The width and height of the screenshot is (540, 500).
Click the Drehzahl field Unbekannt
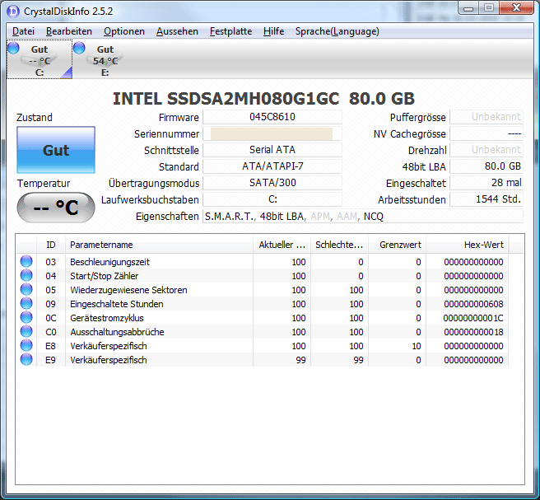(486, 150)
